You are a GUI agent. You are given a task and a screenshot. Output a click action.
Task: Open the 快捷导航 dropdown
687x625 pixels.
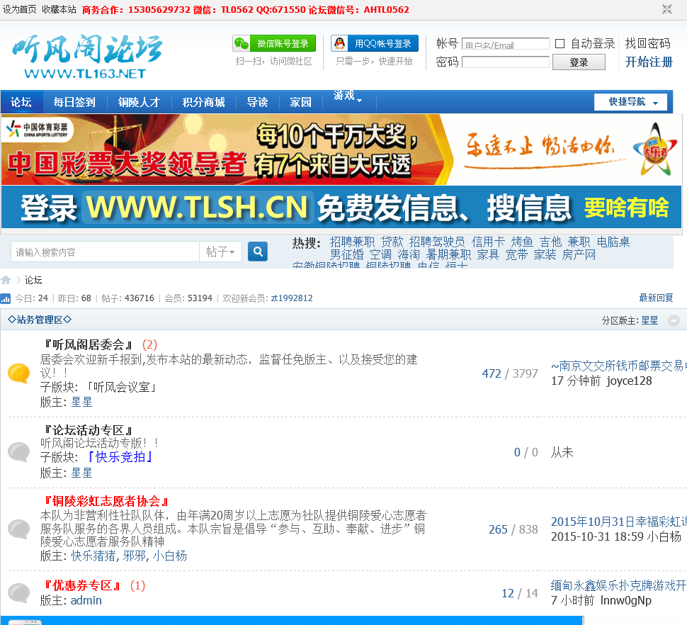click(630, 102)
